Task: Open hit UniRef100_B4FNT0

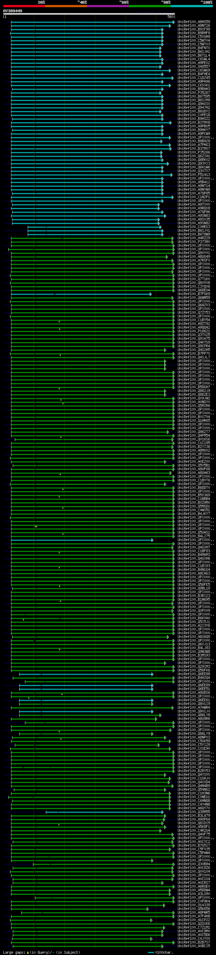Action: (x=194, y=48)
